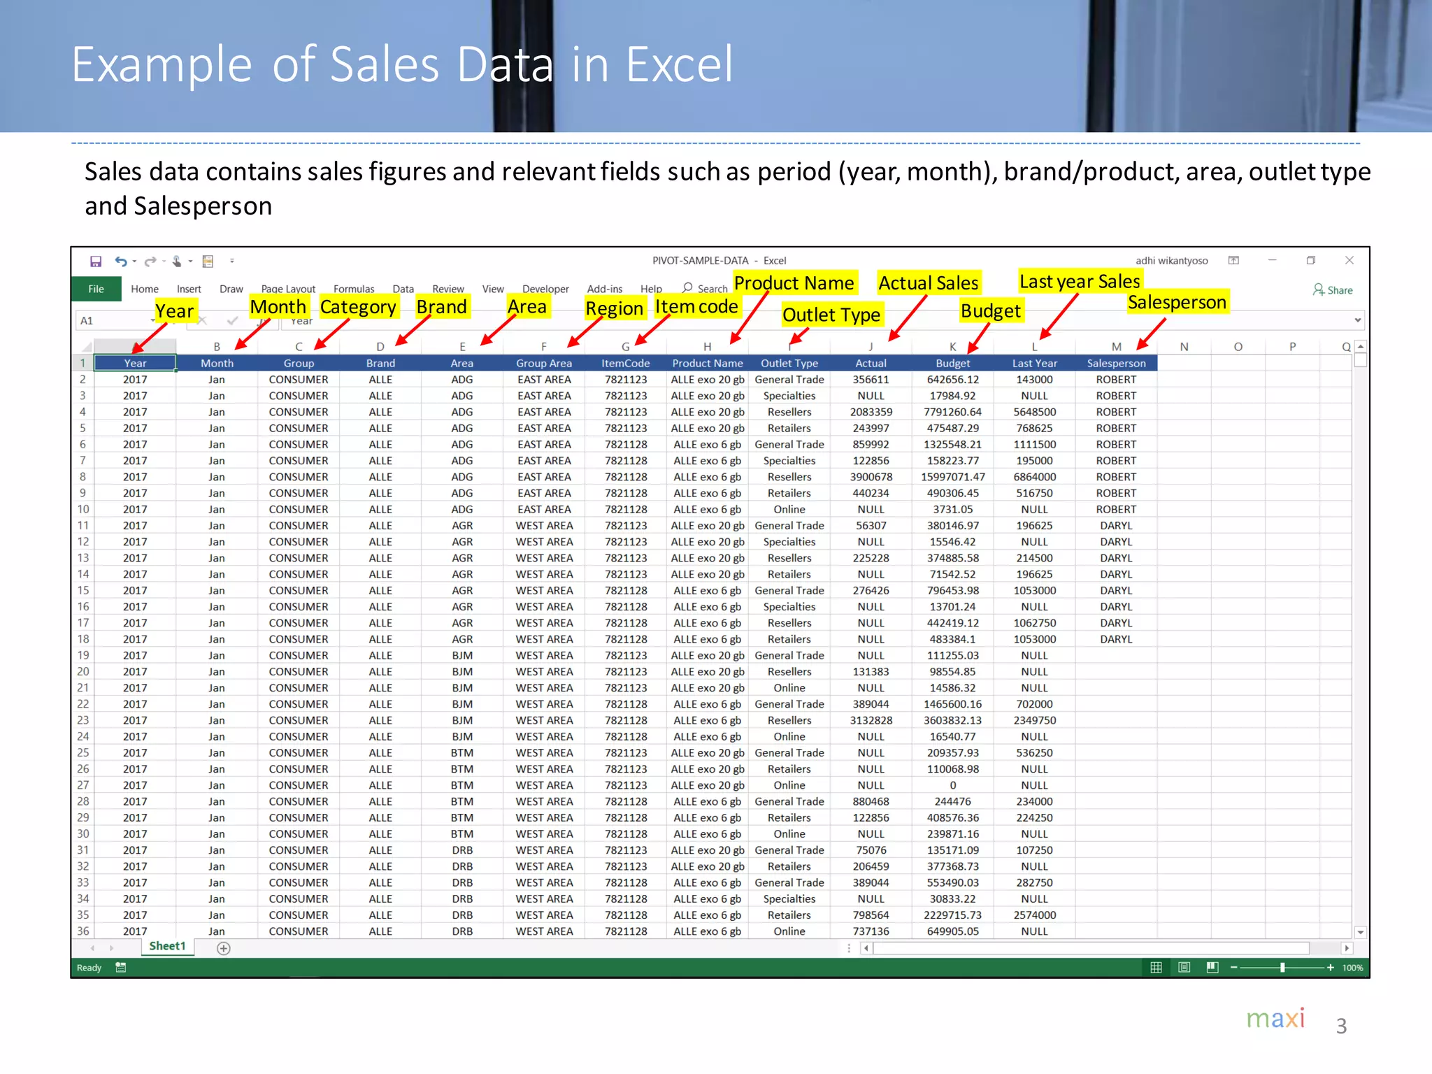Add a new sheet with the plus icon
Viewport: 1432px width, 1074px height.
coord(224,948)
